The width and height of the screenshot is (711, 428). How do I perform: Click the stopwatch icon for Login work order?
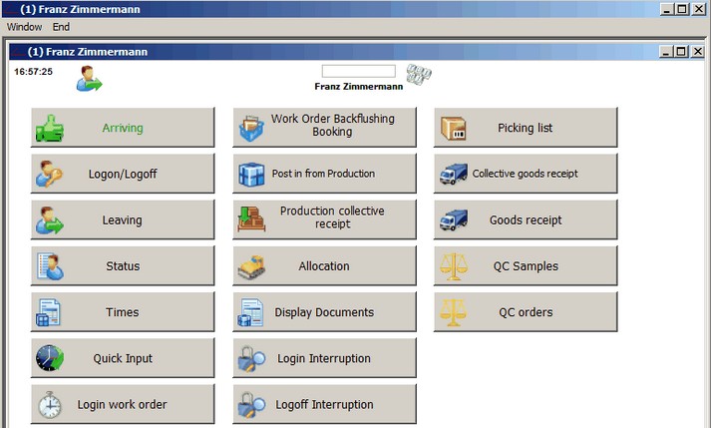(x=49, y=404)
